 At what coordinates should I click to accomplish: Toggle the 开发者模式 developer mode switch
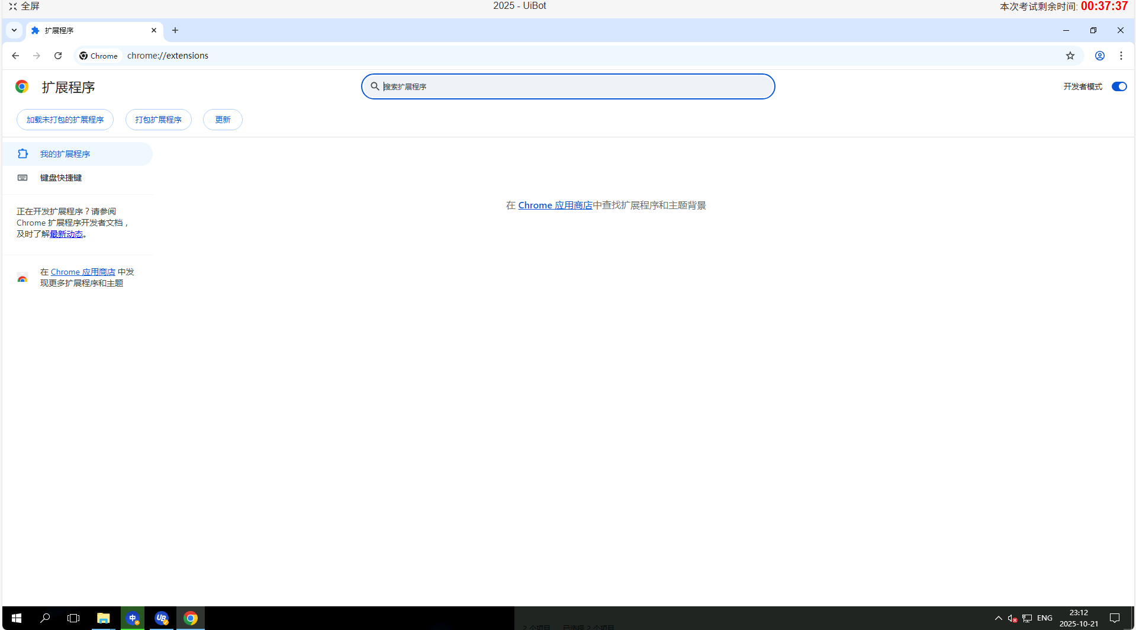1118,86
